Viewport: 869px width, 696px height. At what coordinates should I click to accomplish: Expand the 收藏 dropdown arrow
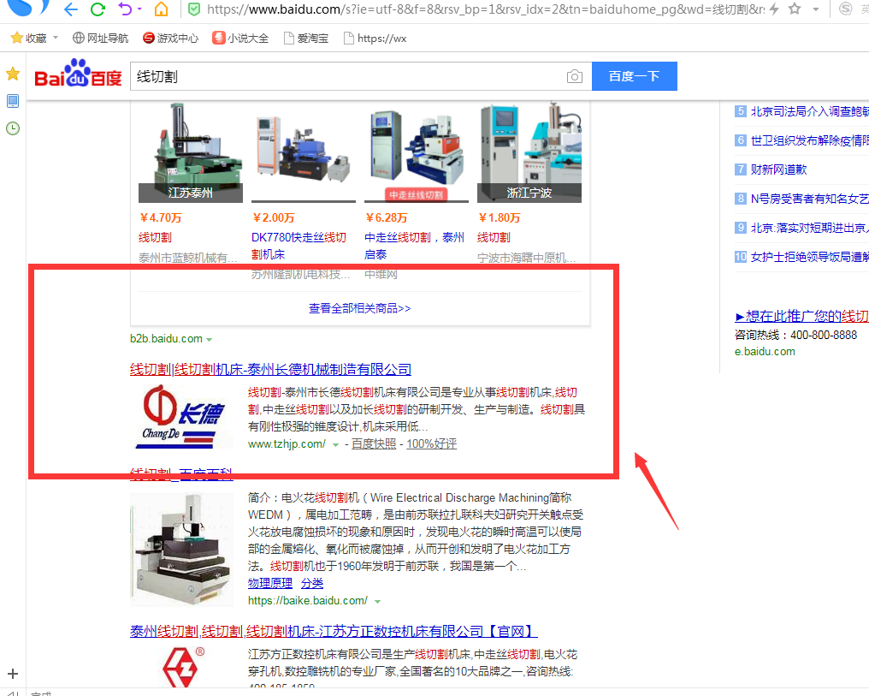click(x=55, y=38)
